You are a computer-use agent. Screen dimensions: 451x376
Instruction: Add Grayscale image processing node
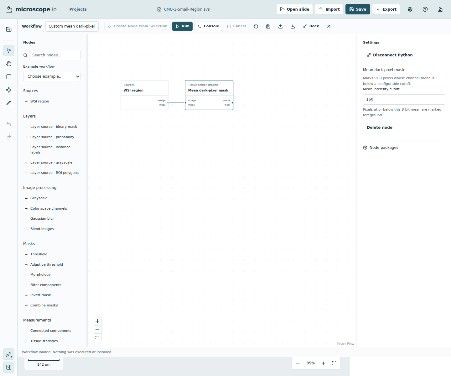tap(52, 198)
